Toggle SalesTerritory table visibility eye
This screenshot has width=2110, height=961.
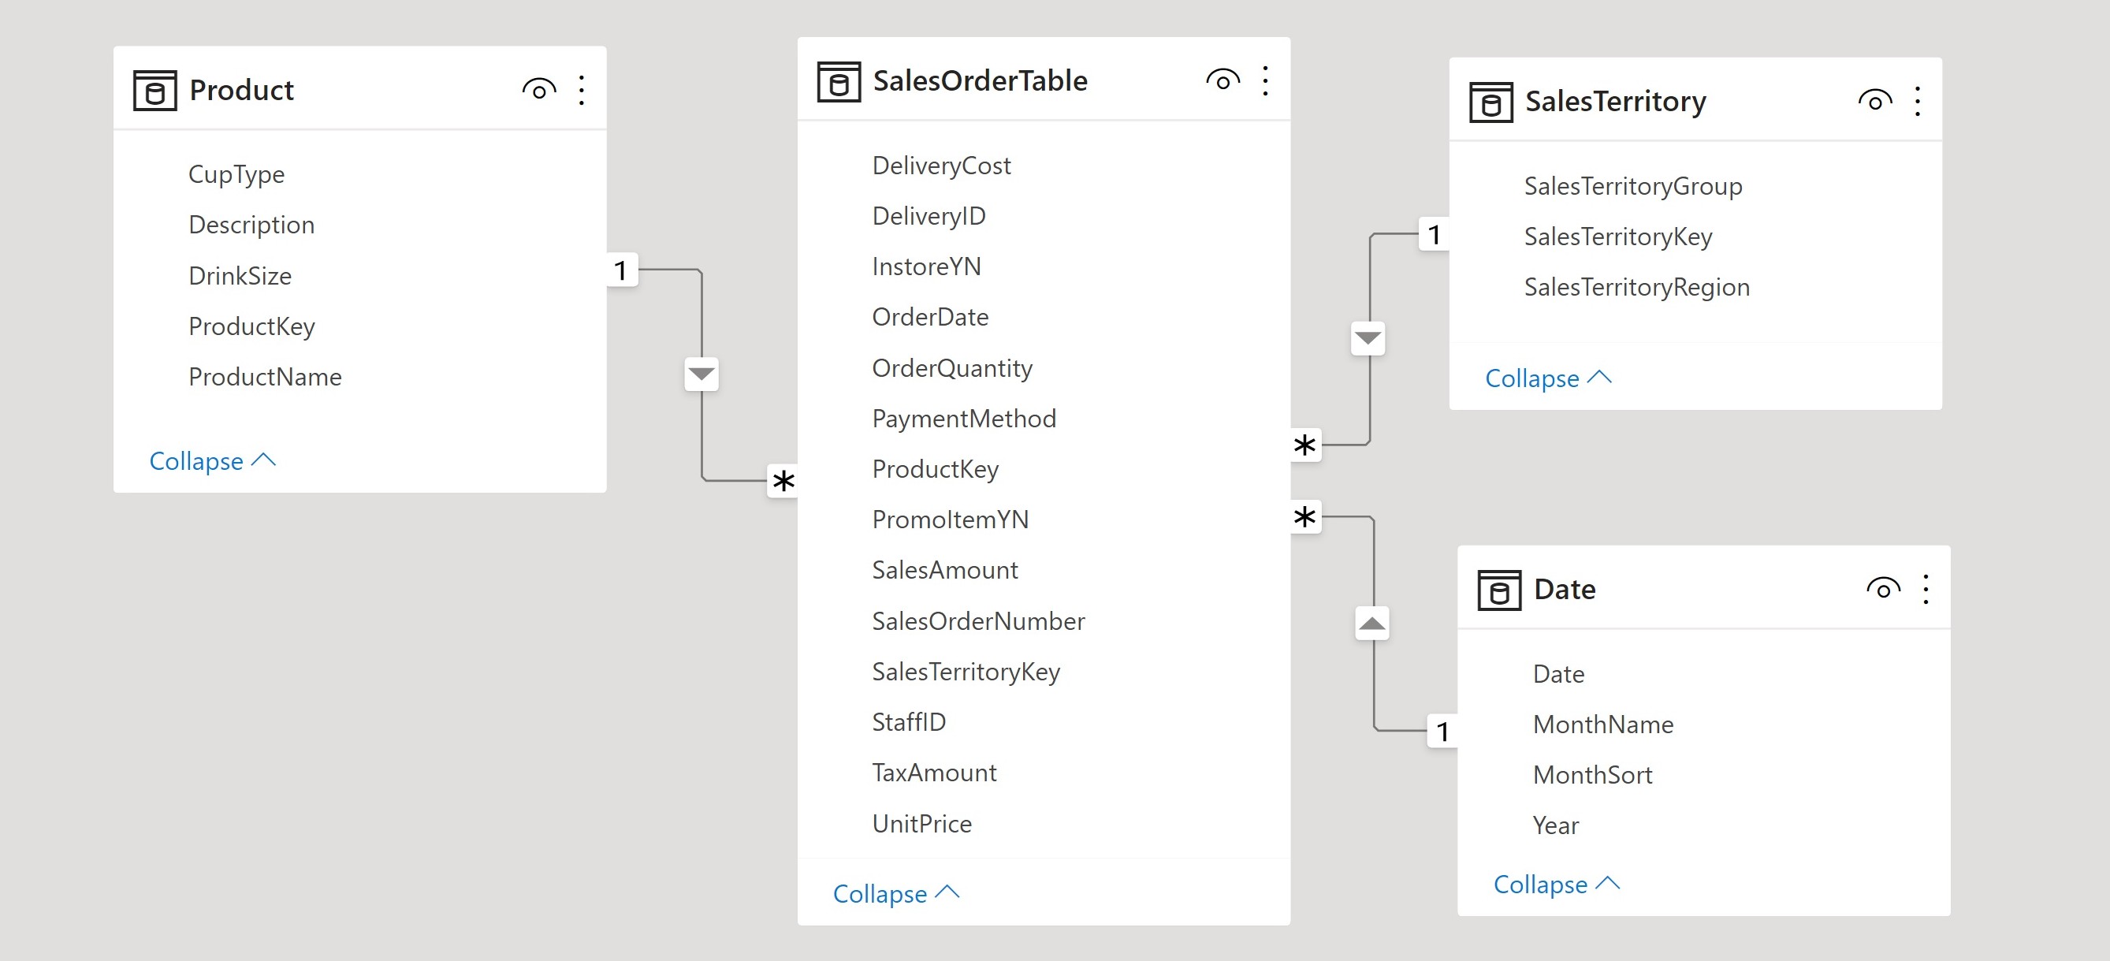[1875, 102]
